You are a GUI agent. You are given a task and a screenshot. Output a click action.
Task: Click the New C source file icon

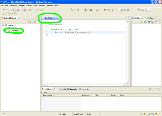(x=36, y=10)
